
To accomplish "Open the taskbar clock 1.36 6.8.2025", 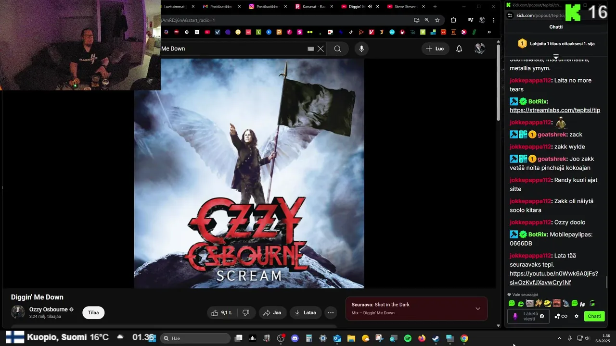I will (x=603, y=338).
